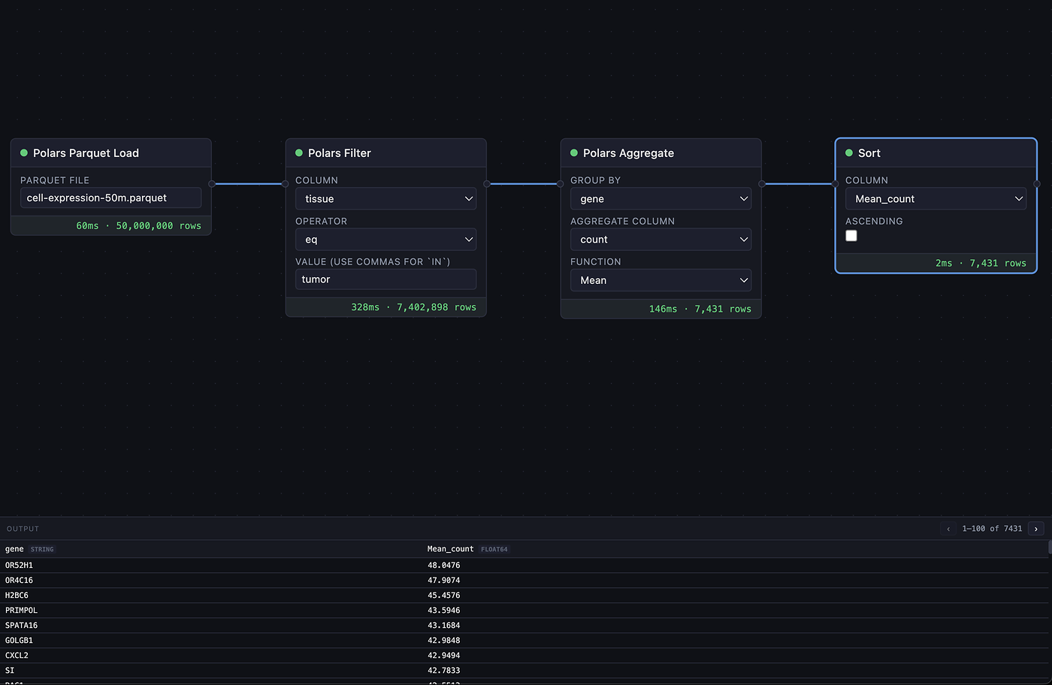Click the 43.1684 value cell
1052x685 pixels.
[444, 625]
